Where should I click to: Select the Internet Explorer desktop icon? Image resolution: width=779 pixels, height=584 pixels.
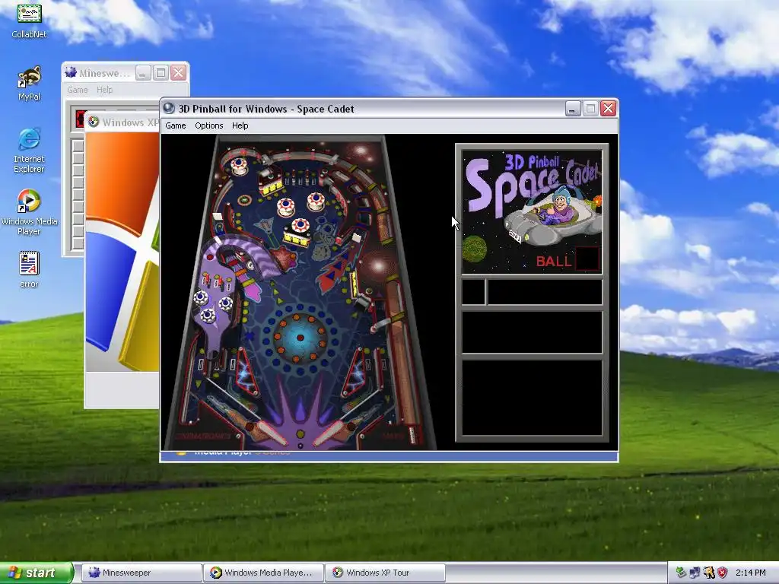[30, 151]
